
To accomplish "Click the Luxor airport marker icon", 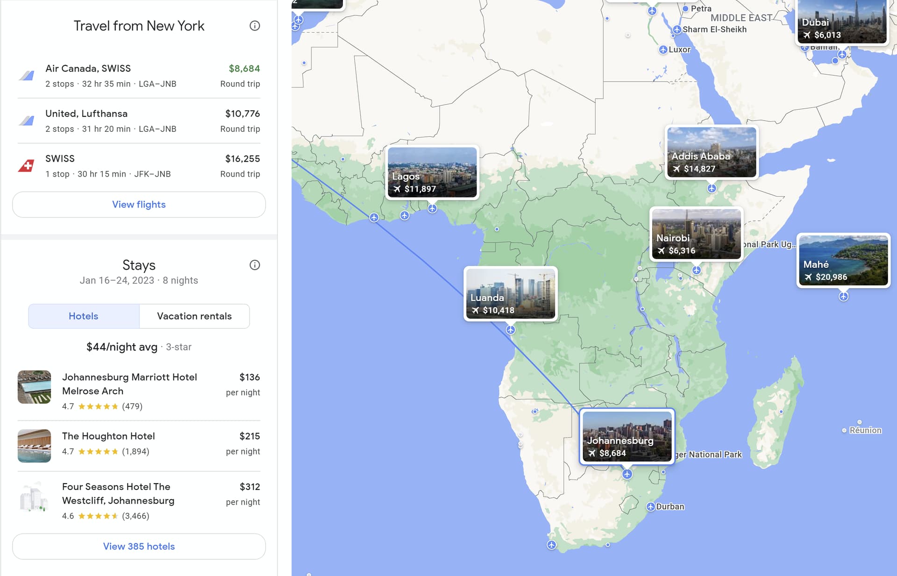I will coord(663,50).
